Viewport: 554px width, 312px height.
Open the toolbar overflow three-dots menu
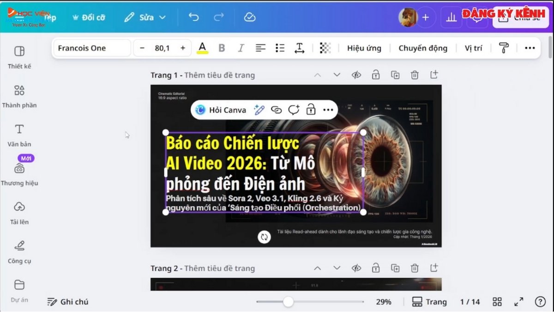point(530,48)
